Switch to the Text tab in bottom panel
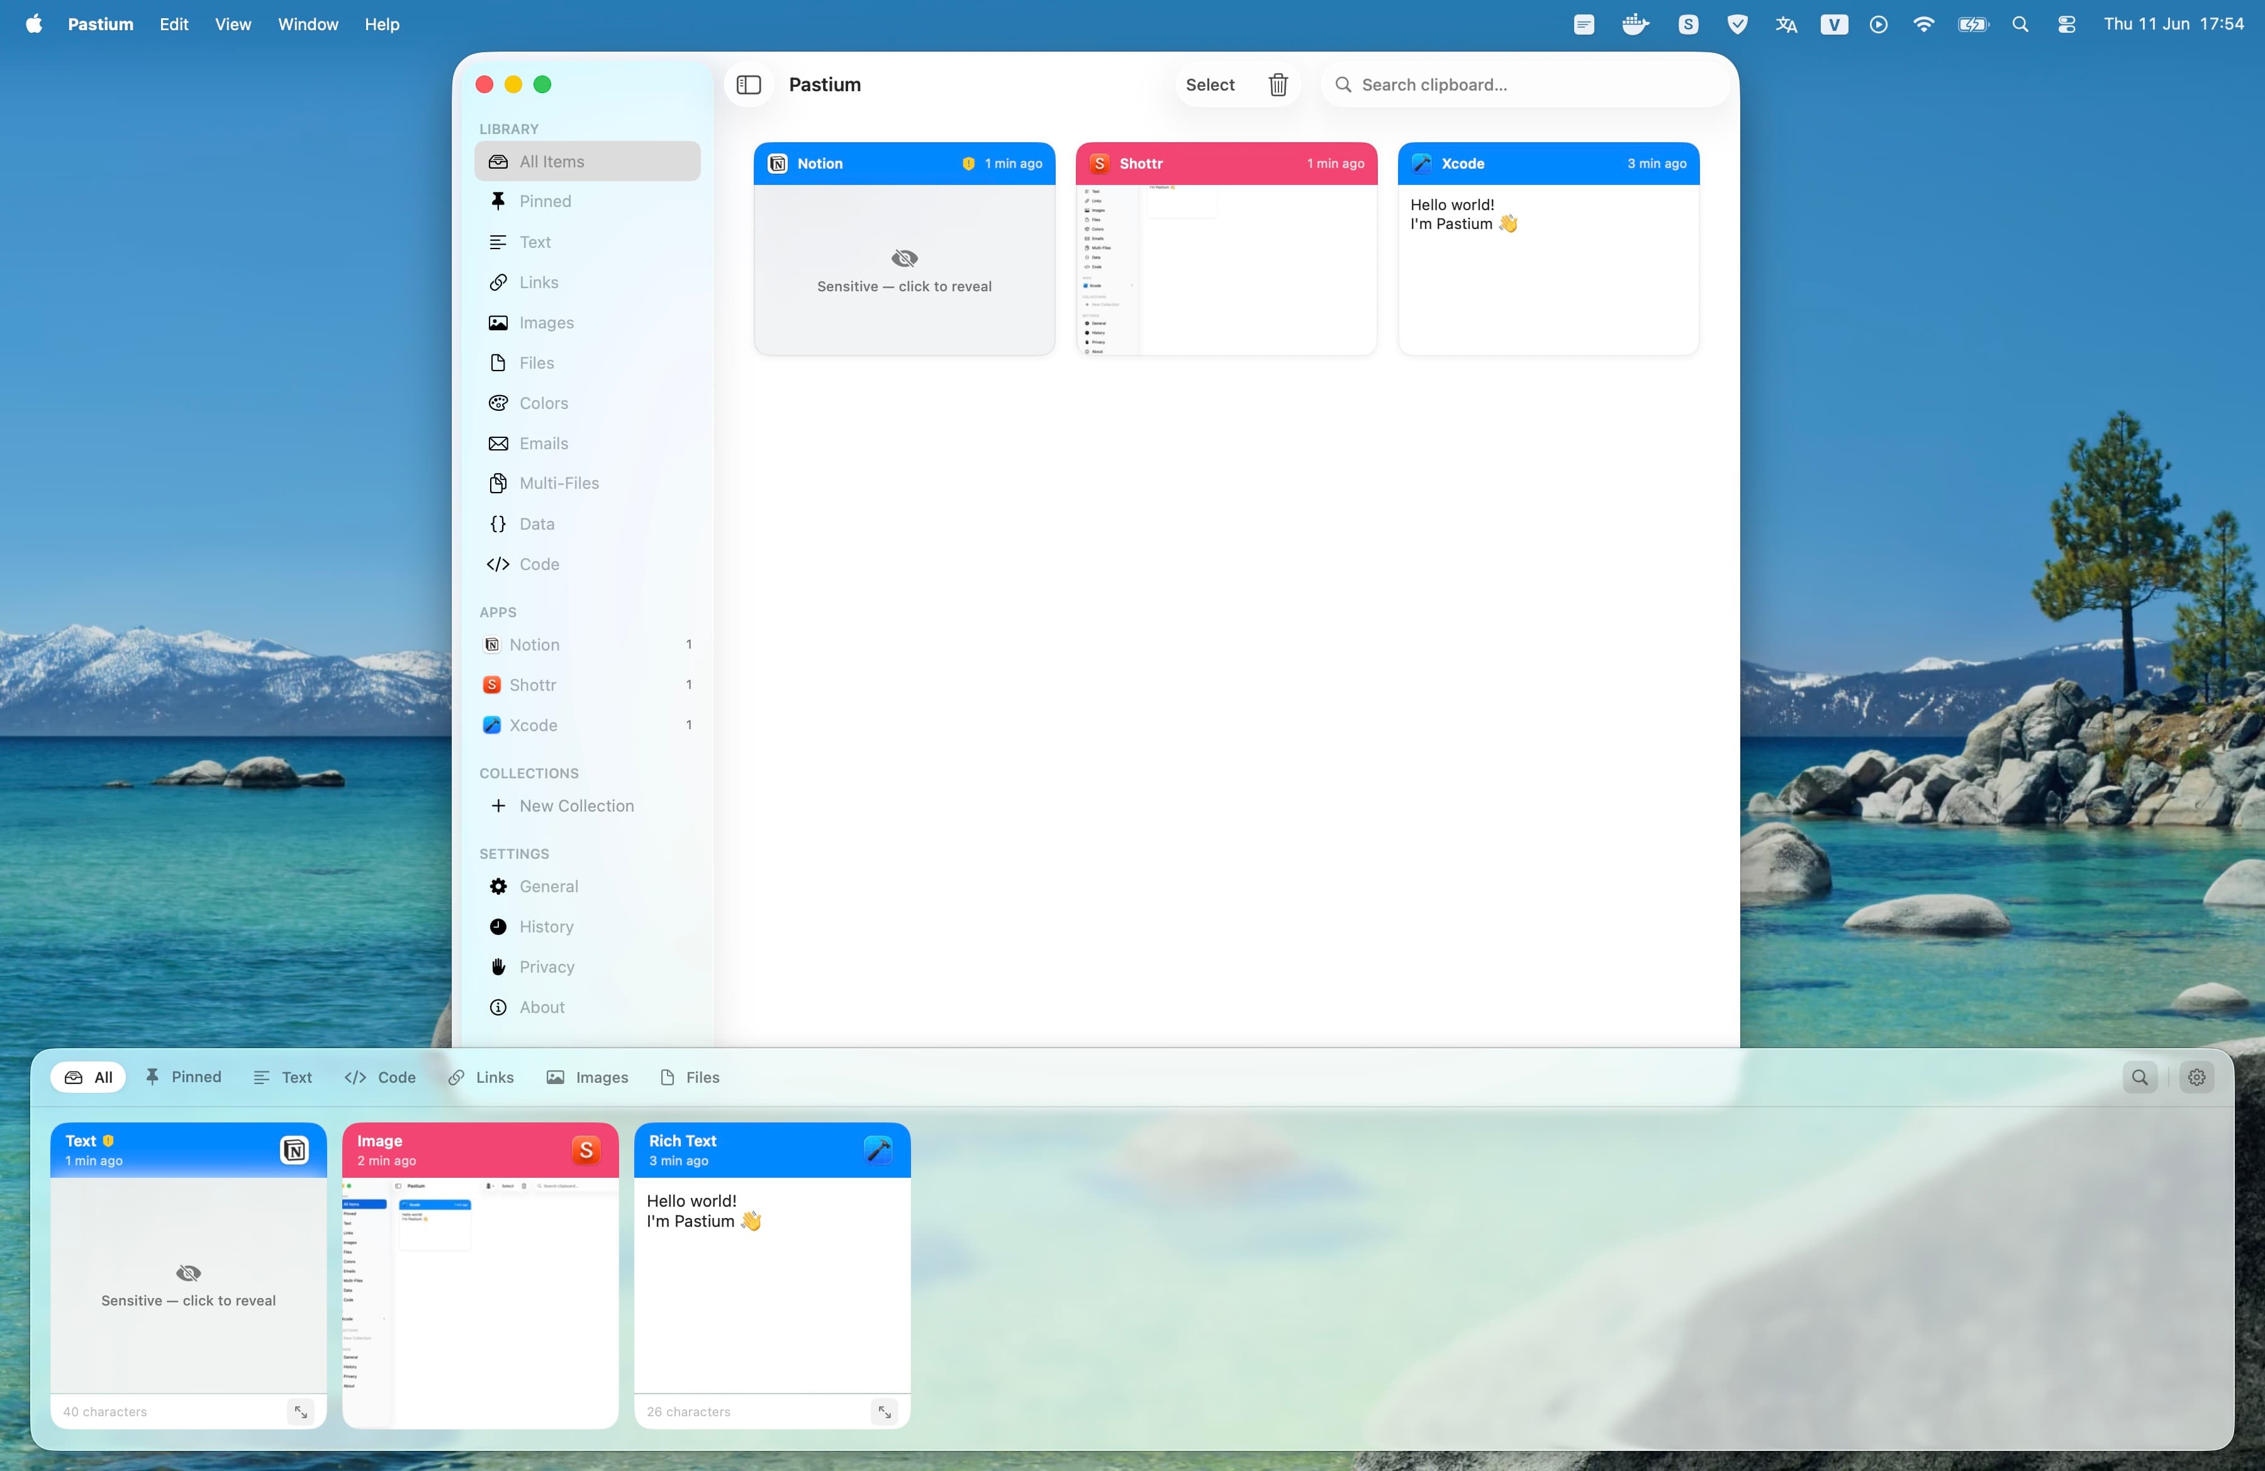Screen dimensions: 2265x1471 [282, 1077]
